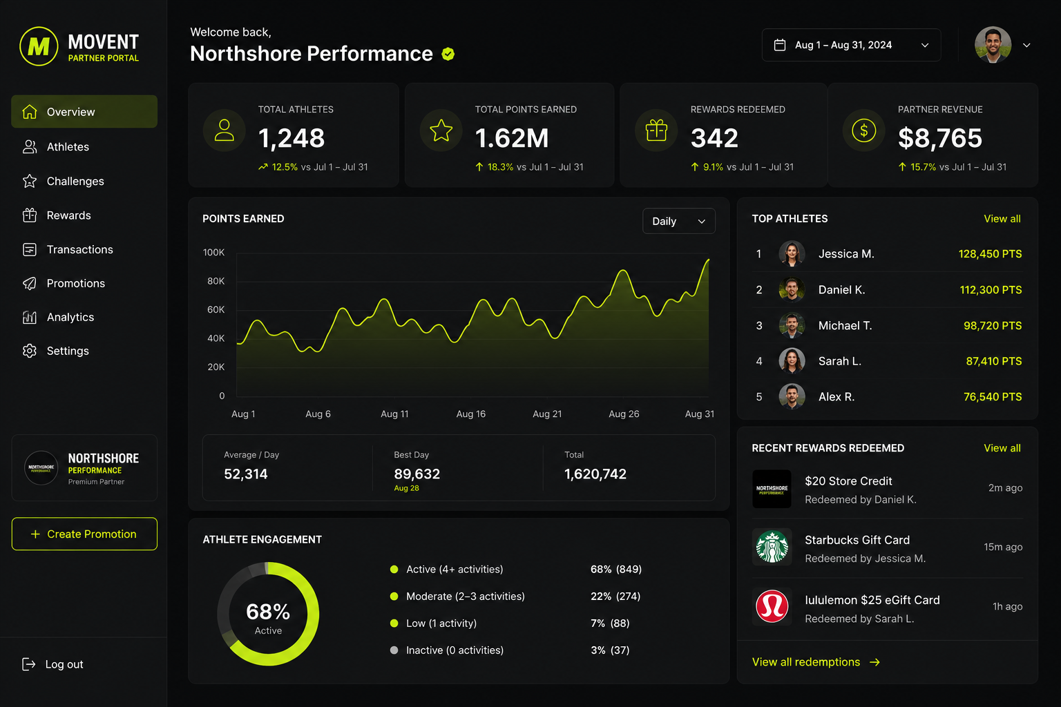Click the Log out door icon
The height and width of the screenshot is (707, 1061).
click(29, 664)
